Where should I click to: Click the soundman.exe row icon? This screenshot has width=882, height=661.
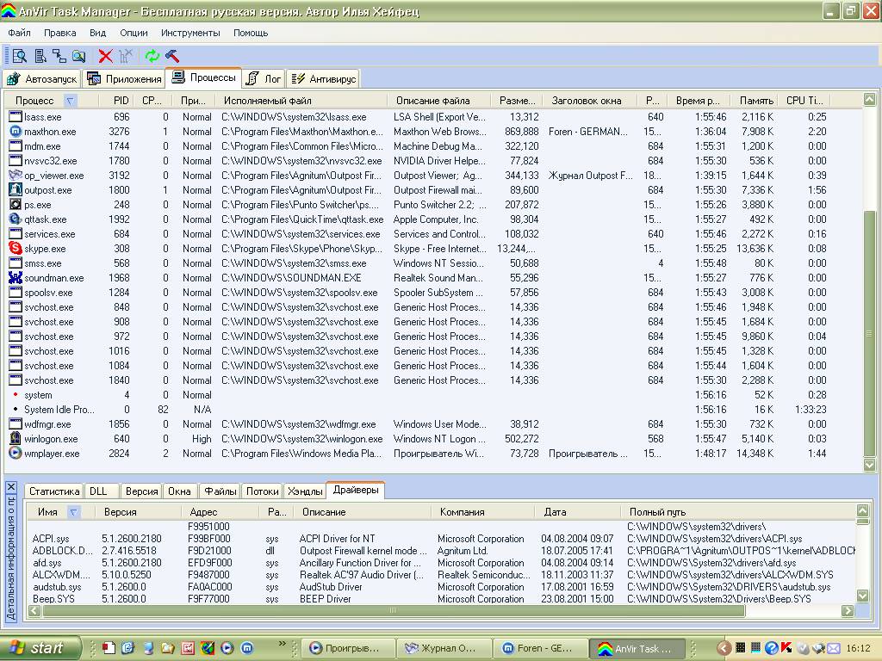pos(16,277)
